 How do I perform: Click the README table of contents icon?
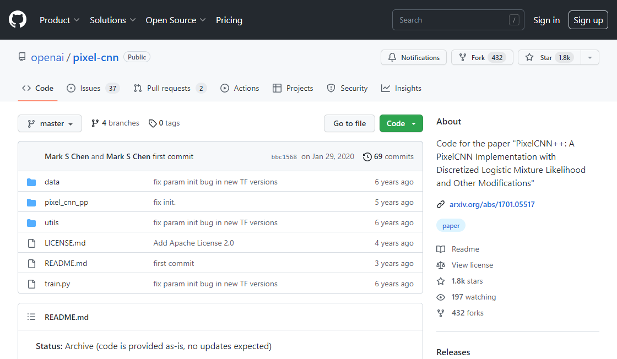(x=31, y=317)
